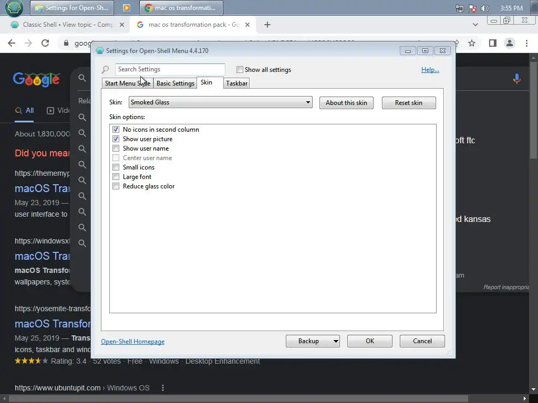Click the taskbar clock 3:55 PM
Viewport: 538px width, 403px height.
tap(511, 8)
